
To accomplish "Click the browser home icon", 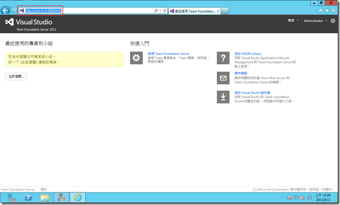I will [x=321, y=10].
